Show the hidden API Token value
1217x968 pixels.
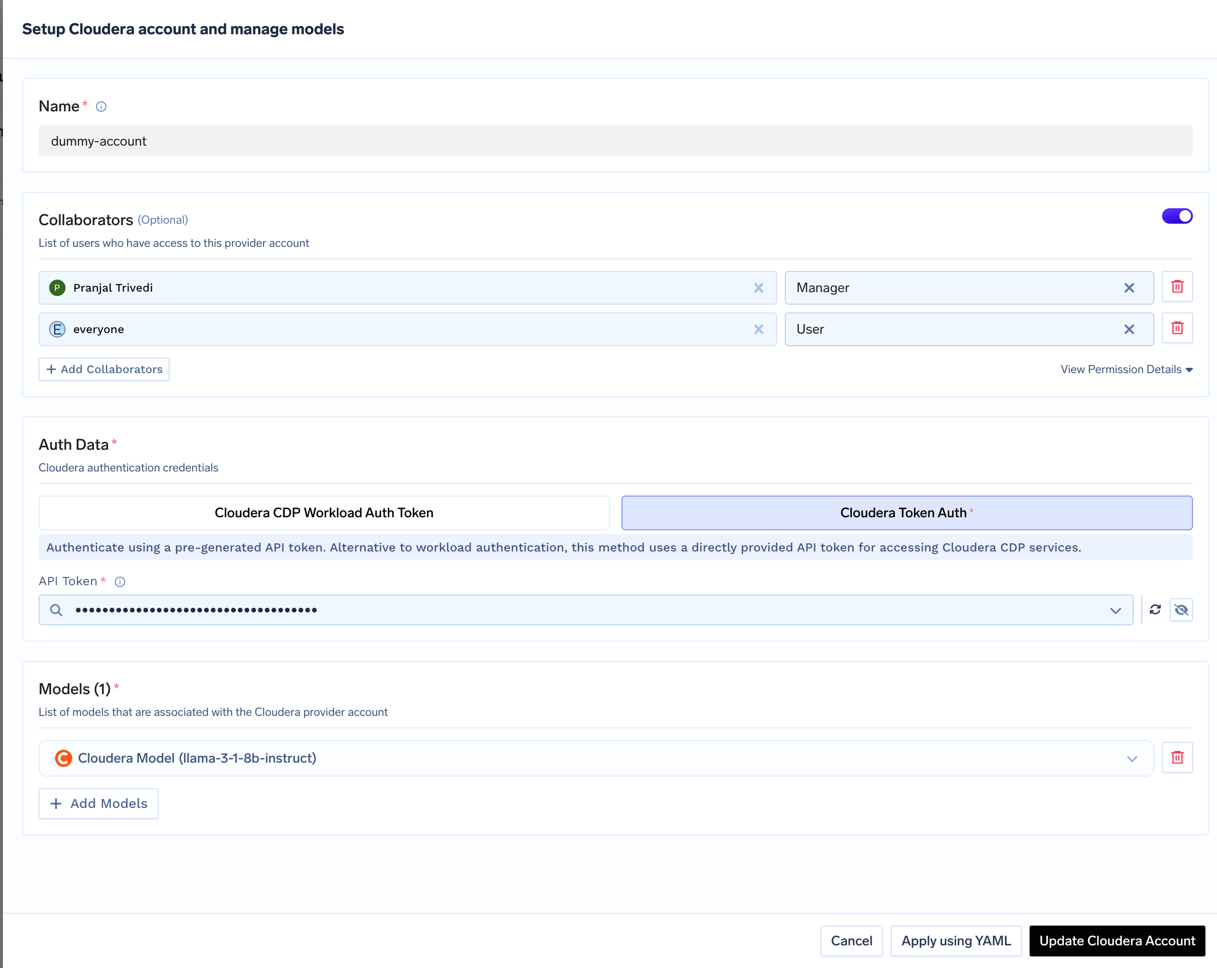[1182, 609]
